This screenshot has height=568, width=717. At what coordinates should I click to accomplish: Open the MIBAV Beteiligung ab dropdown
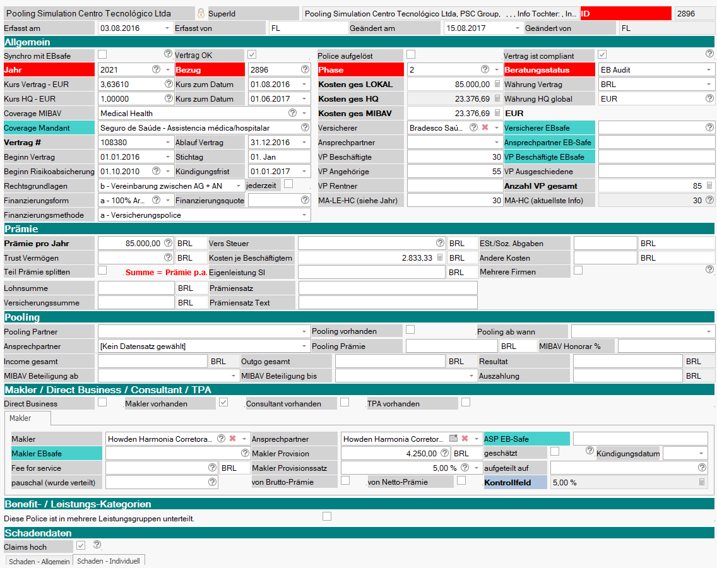pos(234,376)
